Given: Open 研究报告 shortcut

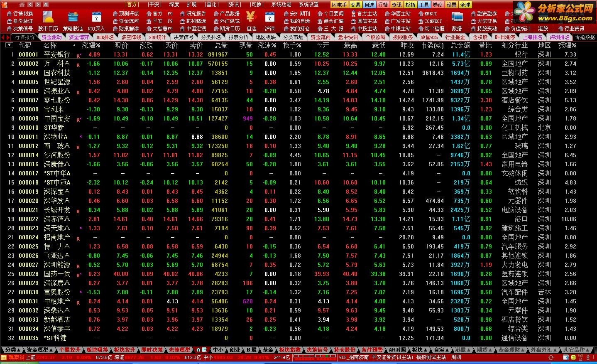Looking at the screenshot, I should (x=193, y=14).
